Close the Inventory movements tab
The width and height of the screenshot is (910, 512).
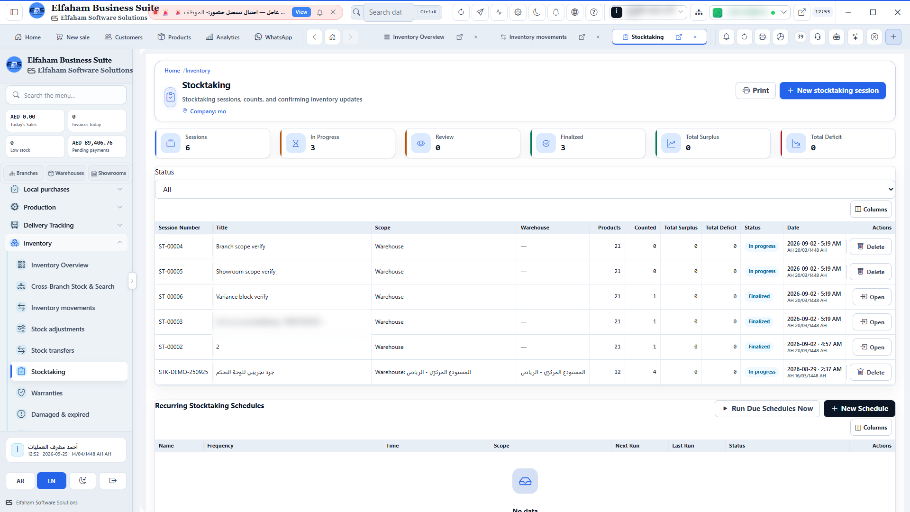click(x=598, y=37)
